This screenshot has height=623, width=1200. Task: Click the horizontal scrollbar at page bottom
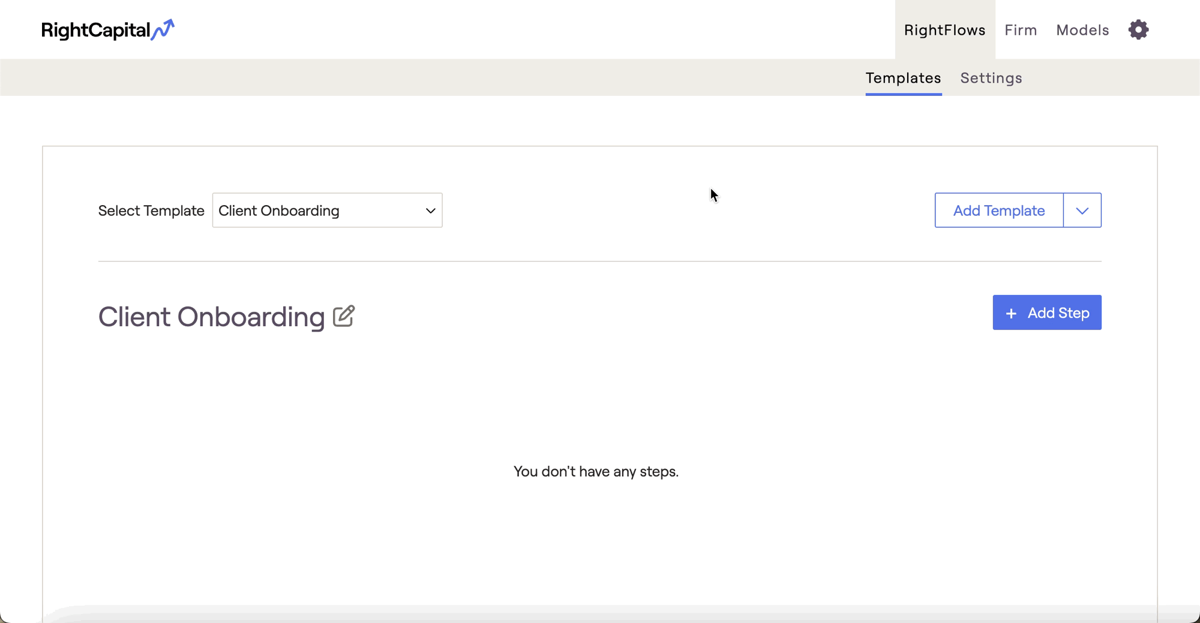[x=600, y=615]
